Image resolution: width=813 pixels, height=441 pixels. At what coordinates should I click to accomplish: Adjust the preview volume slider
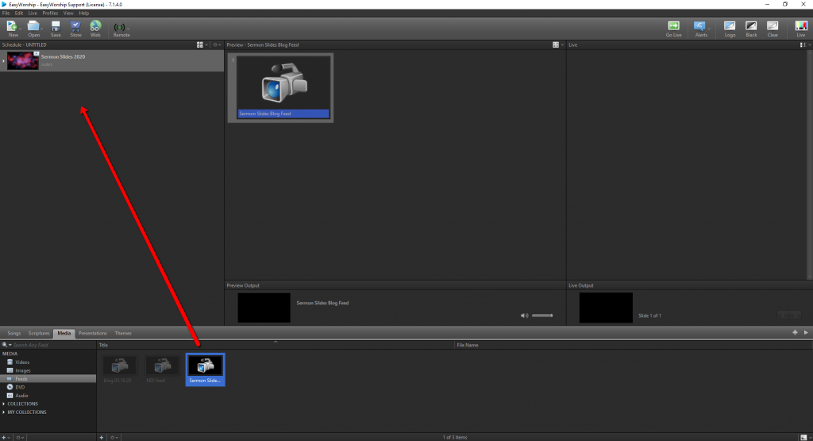point(542,315)
